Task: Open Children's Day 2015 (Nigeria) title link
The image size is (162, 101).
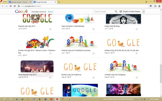Action: point(115,75)
